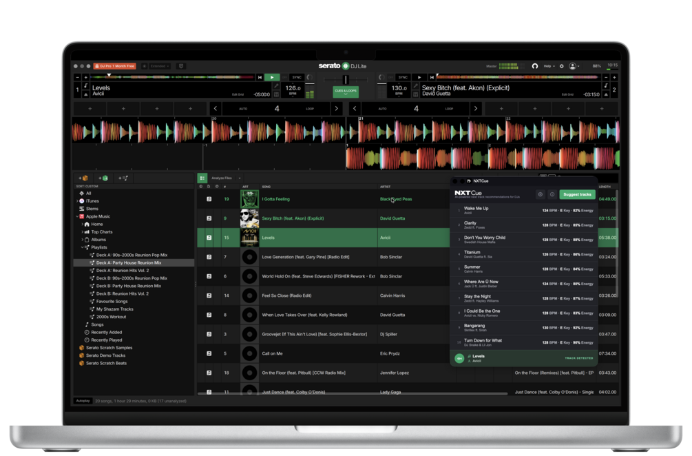
Task: Click Edit Grid on deck 2
Action: coord(567,94)
